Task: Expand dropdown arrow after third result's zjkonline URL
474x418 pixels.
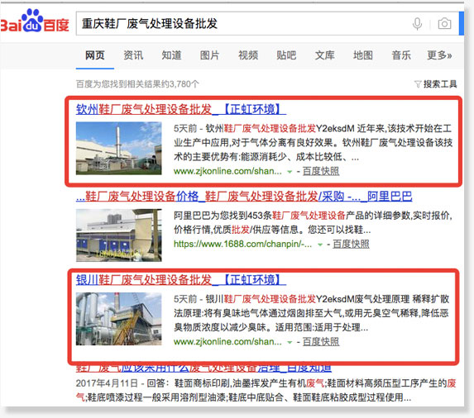Action: tap(290, 342)
